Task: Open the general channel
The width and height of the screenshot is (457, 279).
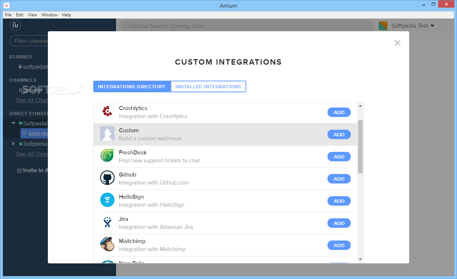Action: click(x=33, y=90)
